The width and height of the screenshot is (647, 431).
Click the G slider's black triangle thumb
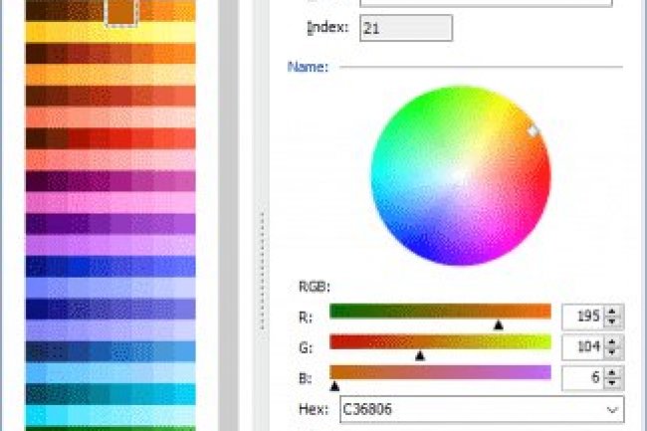[420, 354]
